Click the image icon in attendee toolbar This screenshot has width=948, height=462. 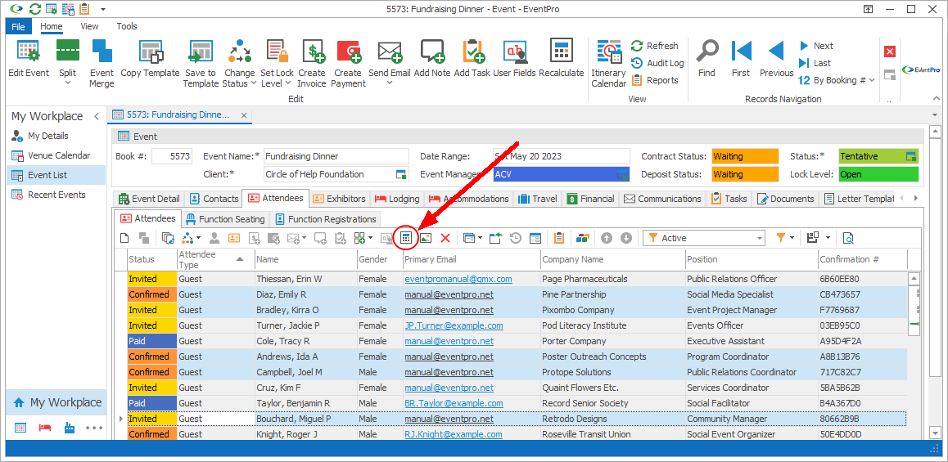[x=426, y=238]
